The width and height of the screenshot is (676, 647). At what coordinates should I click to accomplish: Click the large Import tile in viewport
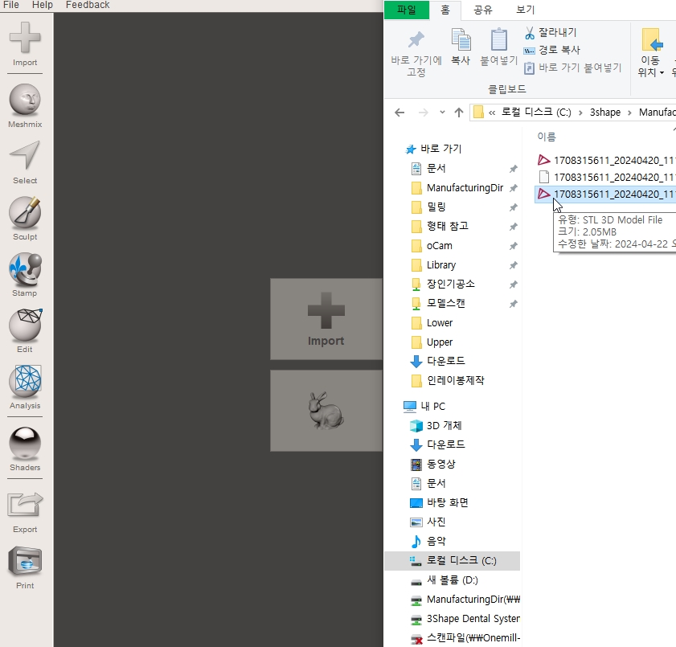click(326, 319)
